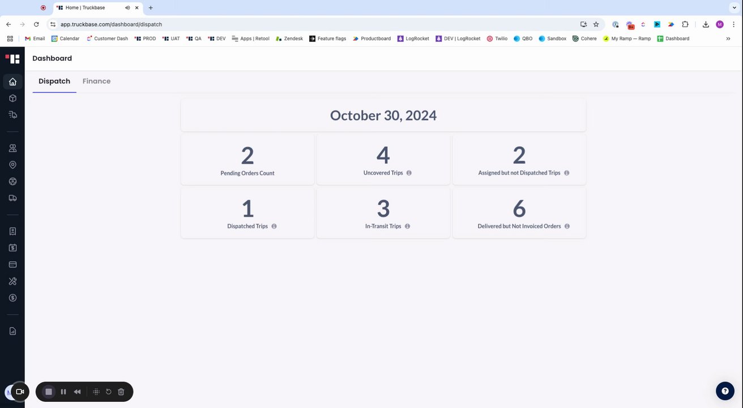Open the Cohere bookmark
743x408 pixels.
[584, 39]
